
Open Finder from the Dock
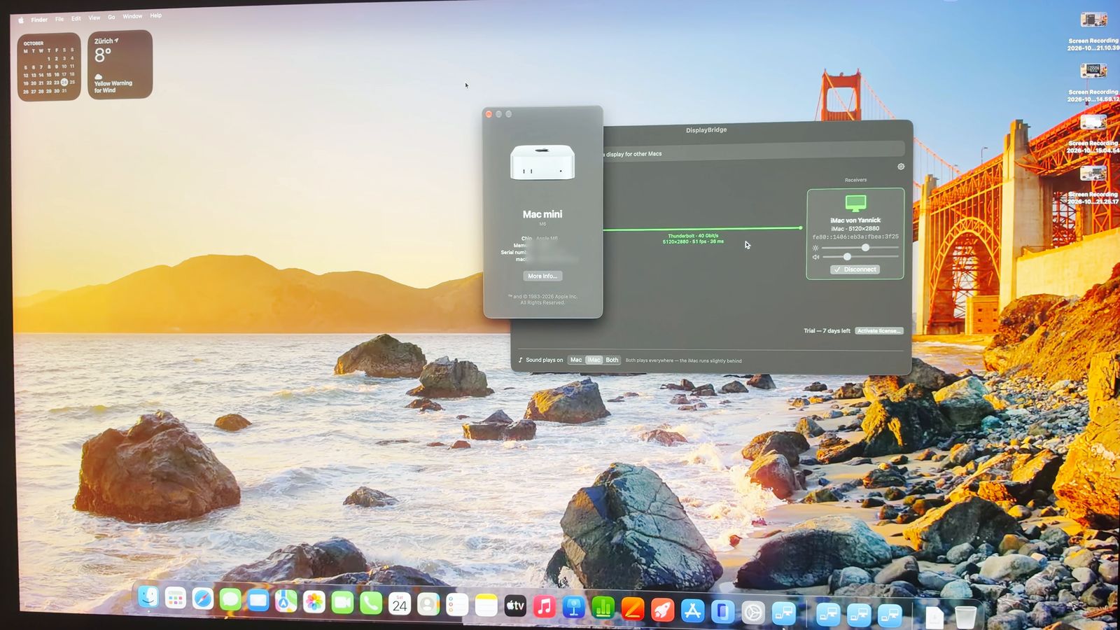coord(148,597)
